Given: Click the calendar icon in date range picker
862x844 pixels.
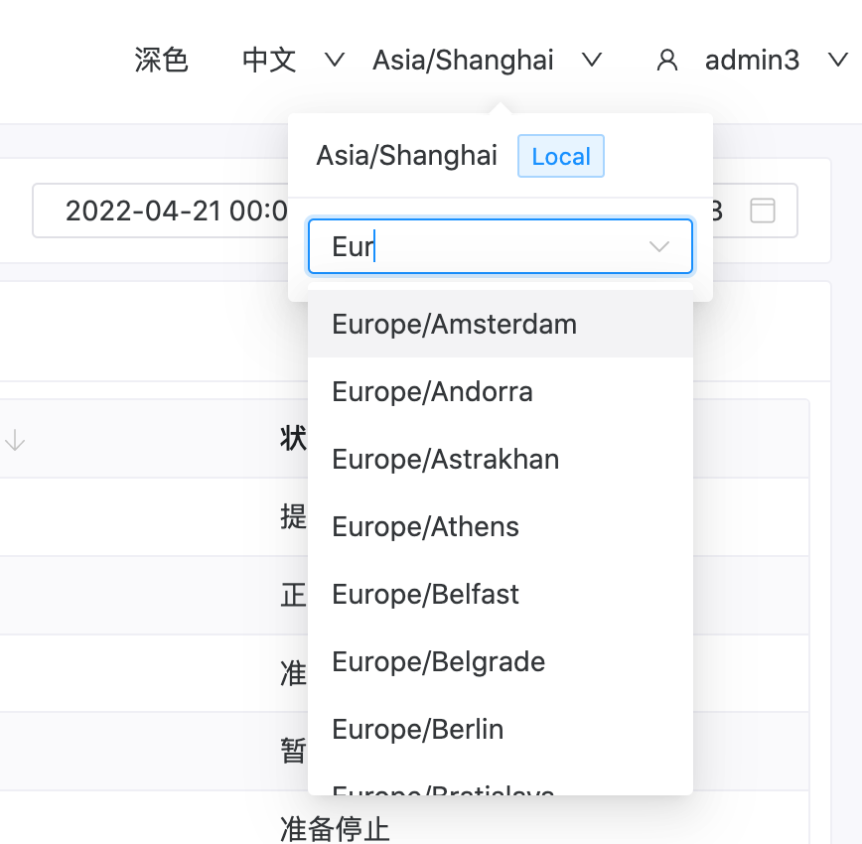Looking at the screenshot, I should pos(763,211).
